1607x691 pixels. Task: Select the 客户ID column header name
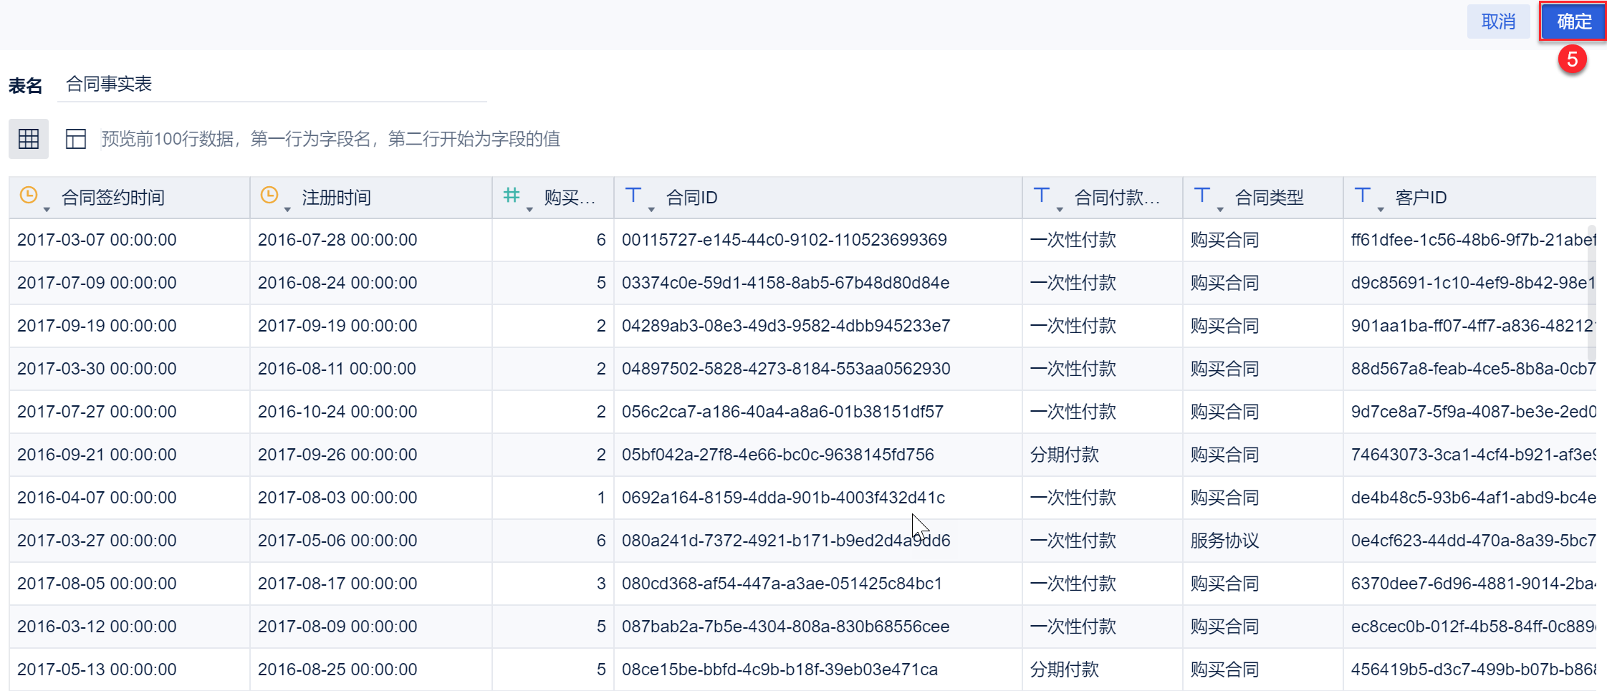tap(1421, 198)
